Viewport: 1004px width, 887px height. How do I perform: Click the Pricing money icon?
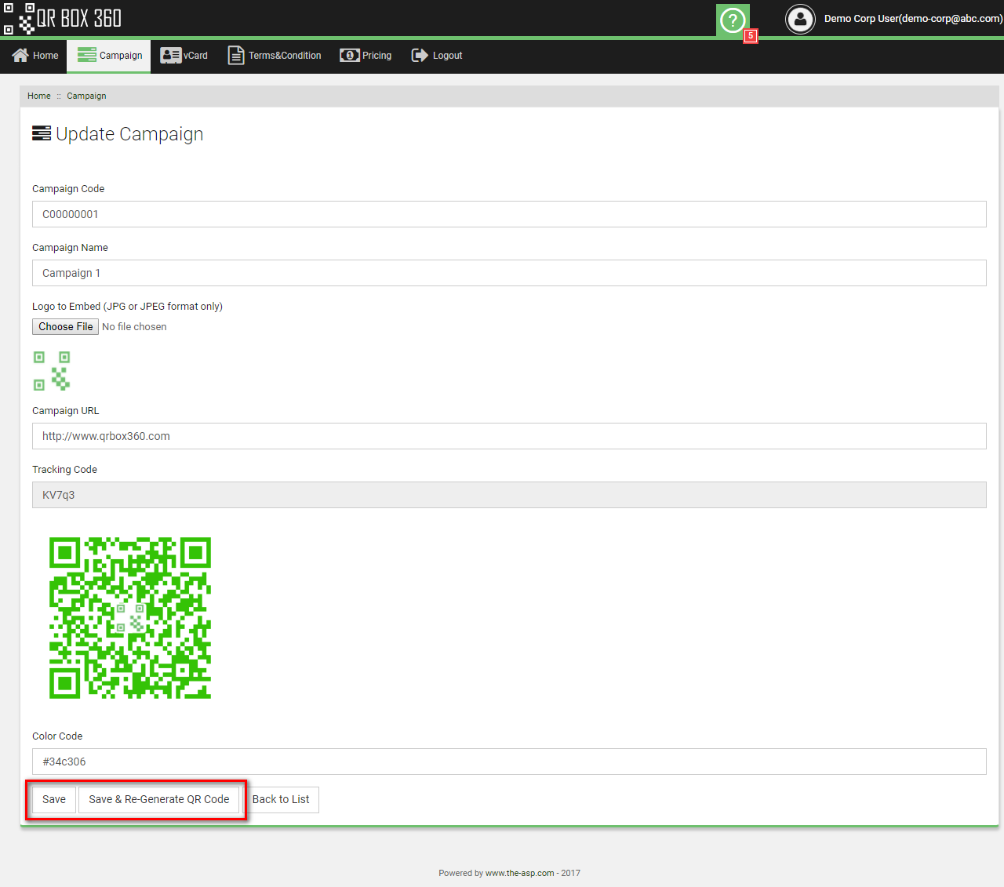(350, 55)
